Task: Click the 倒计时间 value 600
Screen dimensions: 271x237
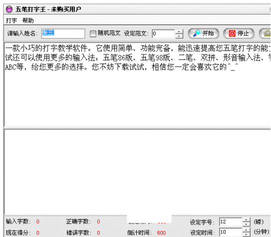Action: coord(161,233)
